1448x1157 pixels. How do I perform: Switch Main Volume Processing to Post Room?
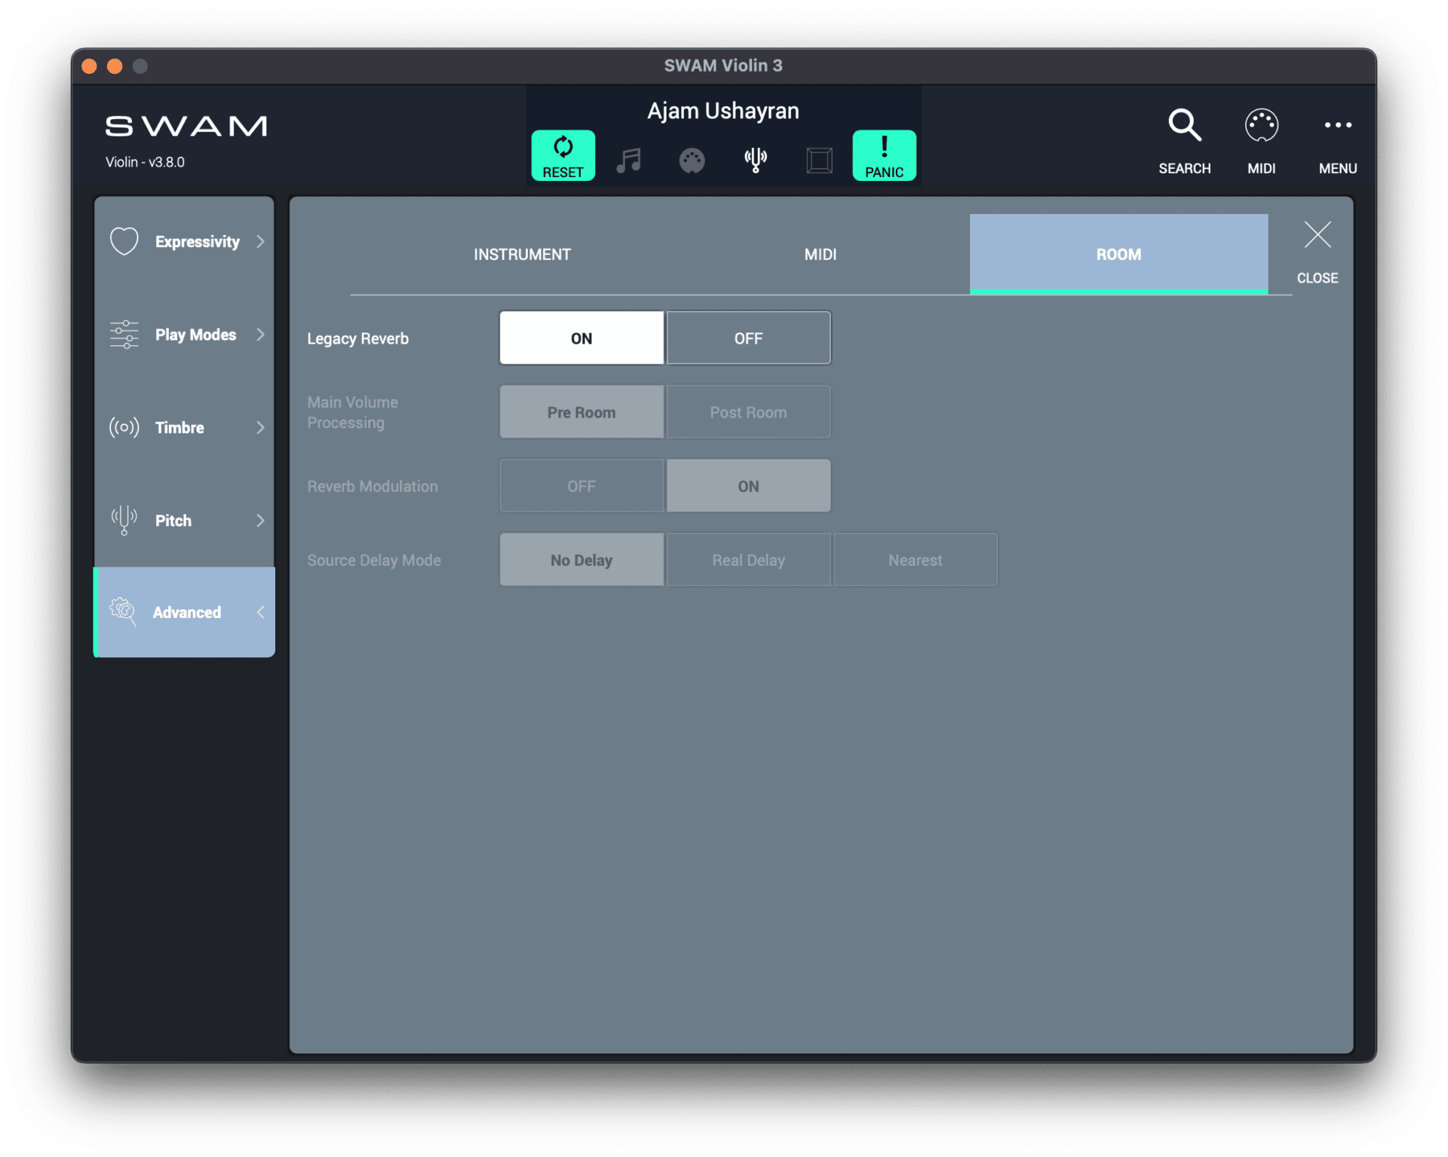click(x=747, y=412)
